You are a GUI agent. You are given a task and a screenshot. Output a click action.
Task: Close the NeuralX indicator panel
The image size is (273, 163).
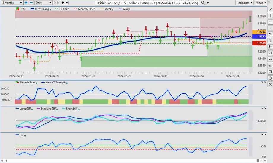click(265, 82)
